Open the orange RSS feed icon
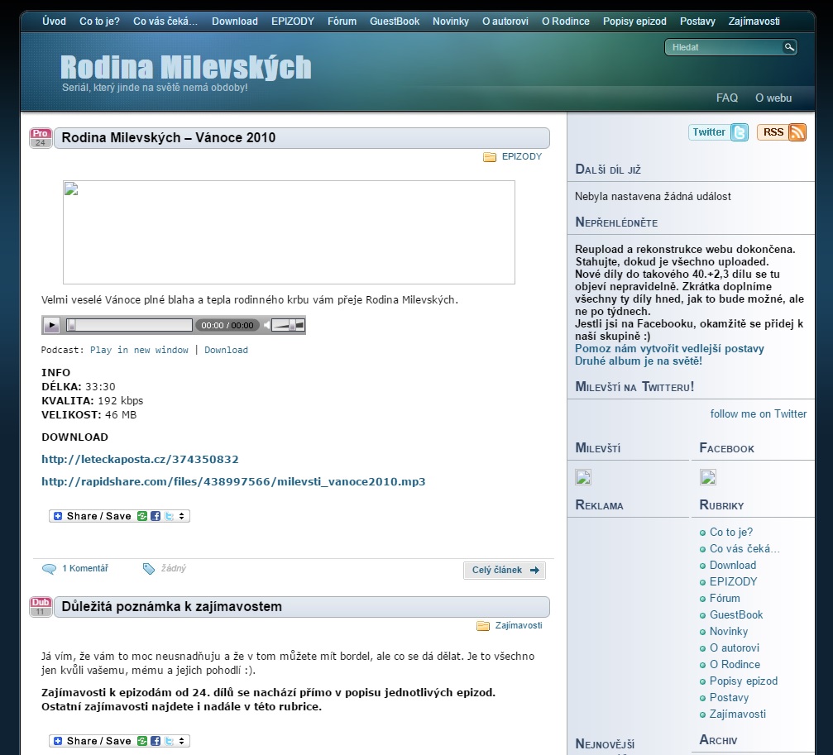The height and width of the screenshot is (755, 833). click(797, 132)
